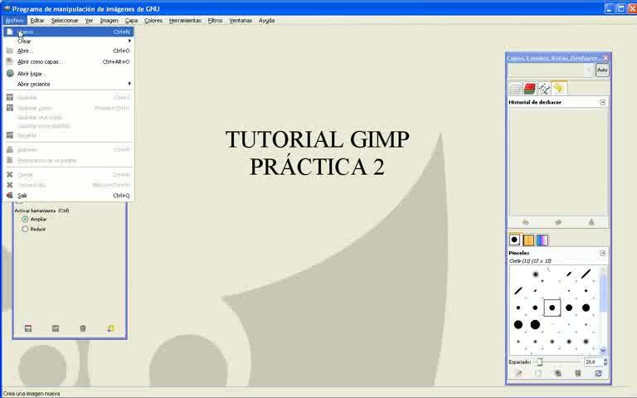
Task: Click the Espaciado value field 20,0
Action: tap(593, 362)
